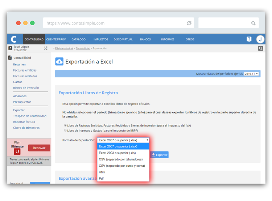Open the 2019-1T period dropdown
272x201 pixels.
pos(251,74)
